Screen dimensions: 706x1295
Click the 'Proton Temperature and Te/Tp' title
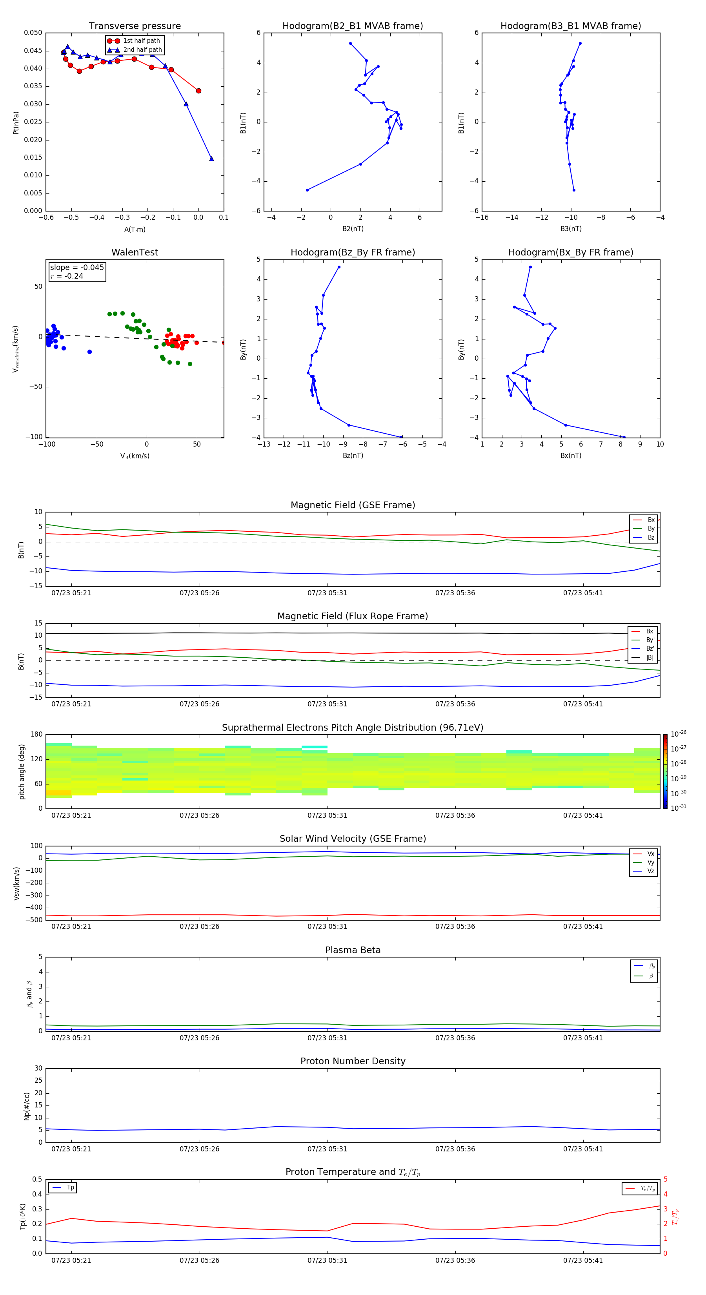coord(353,1172)
